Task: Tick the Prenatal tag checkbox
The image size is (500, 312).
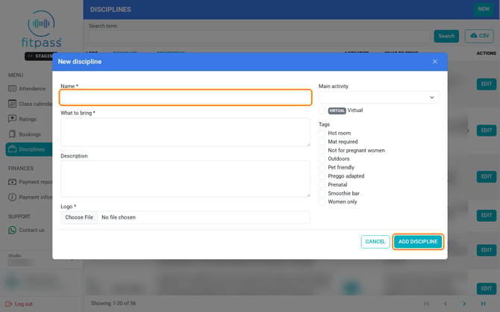Action: 322,184
